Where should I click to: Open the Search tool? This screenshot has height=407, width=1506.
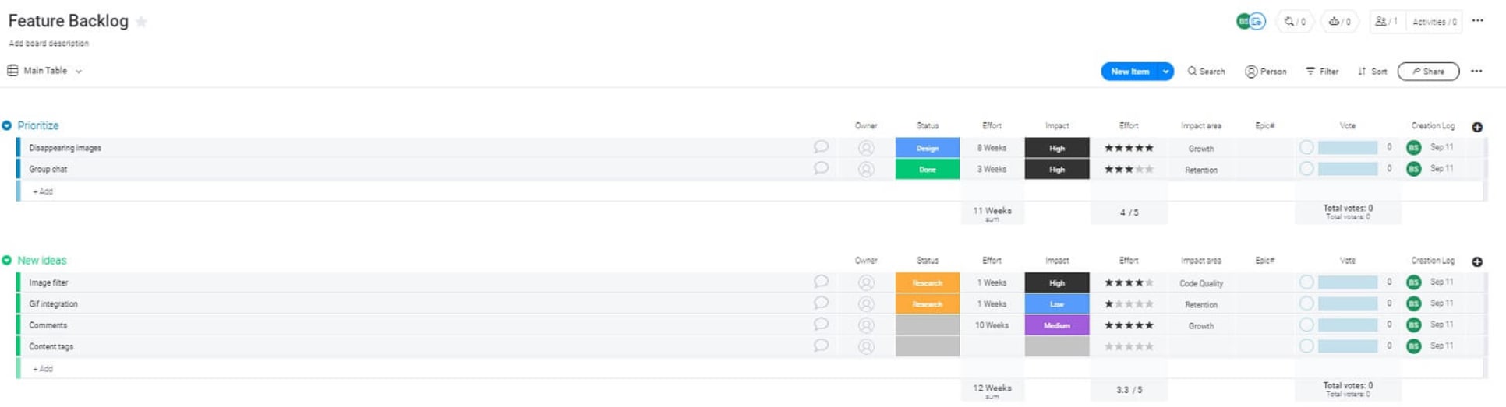click(x=1206, y=71)
